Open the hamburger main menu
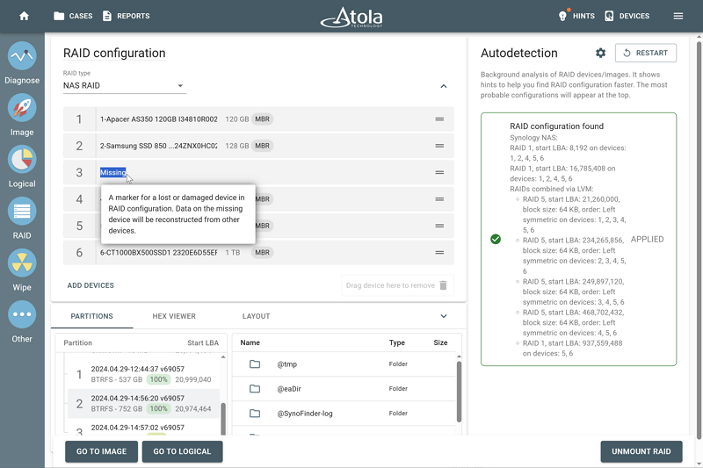The height and width of the screenshot is (468, 703). 678,16
